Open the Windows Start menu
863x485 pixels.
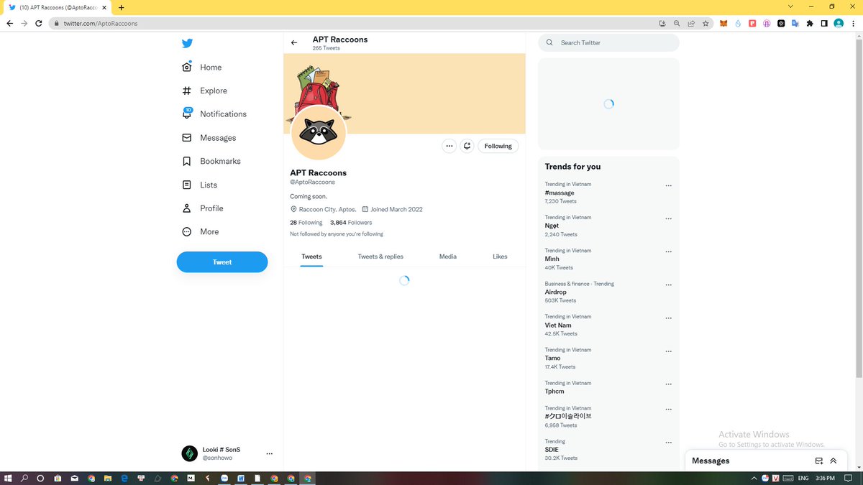9,478
